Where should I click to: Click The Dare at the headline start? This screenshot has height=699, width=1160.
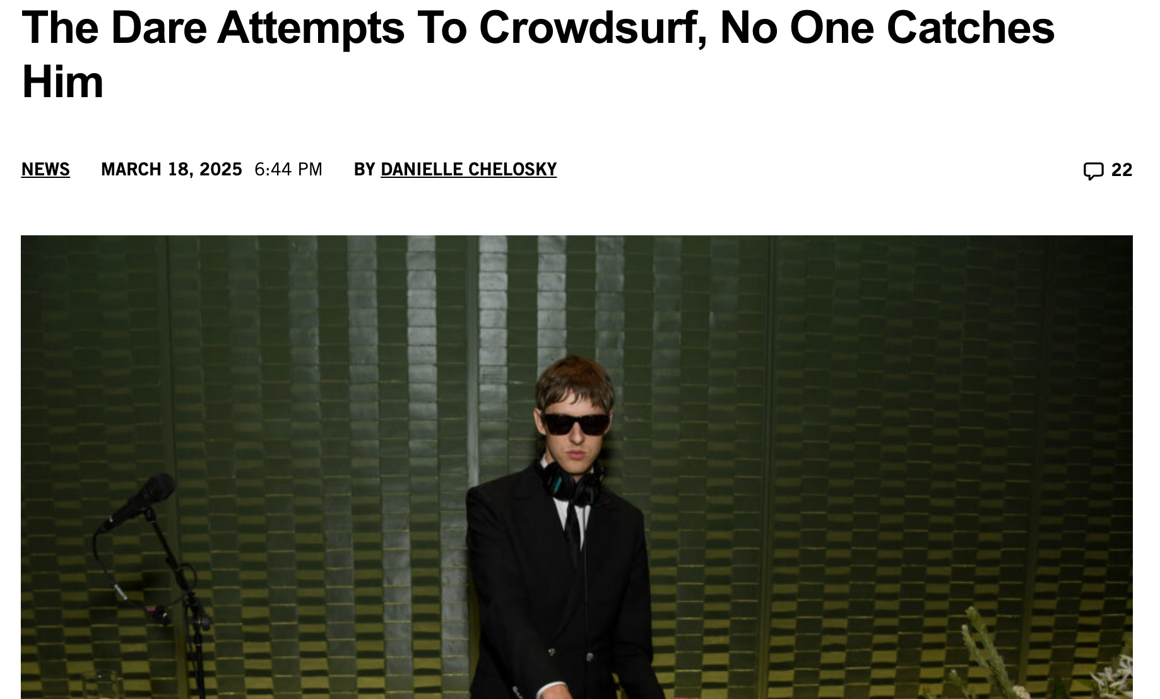(x=114, y=28)
